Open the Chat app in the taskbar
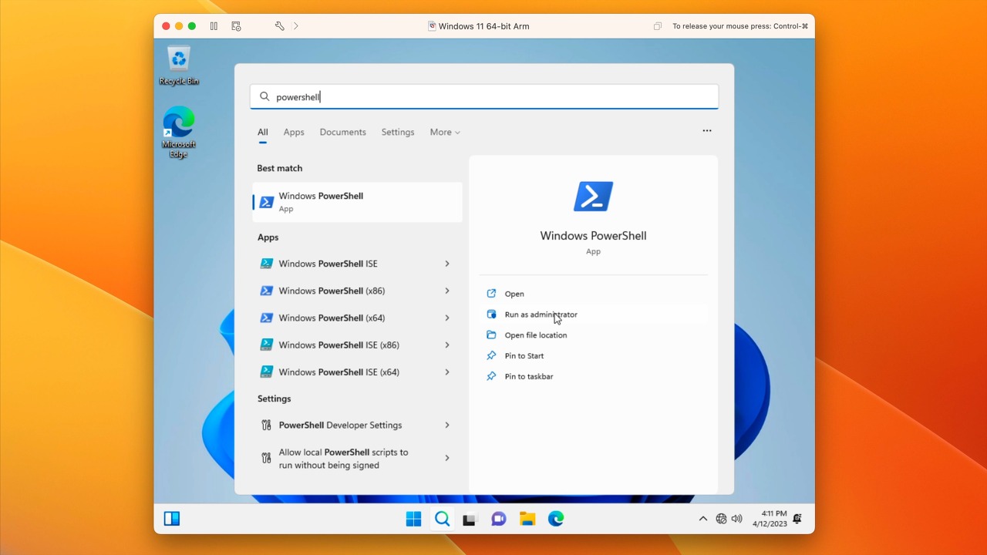Viewport: 987px width, 555px height. coord(499,519)
